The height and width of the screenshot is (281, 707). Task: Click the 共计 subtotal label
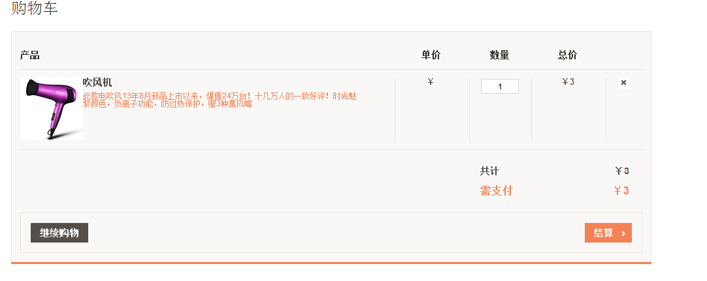[x=489, y=171]
